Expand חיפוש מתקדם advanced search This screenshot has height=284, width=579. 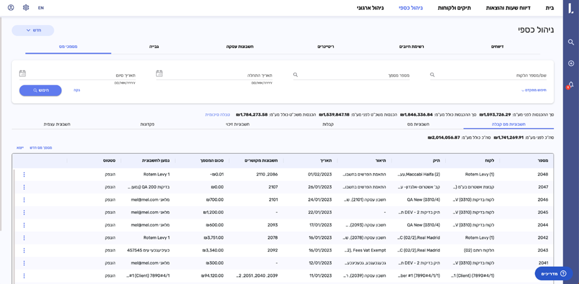pyautogui.click(x=534, y=90)
